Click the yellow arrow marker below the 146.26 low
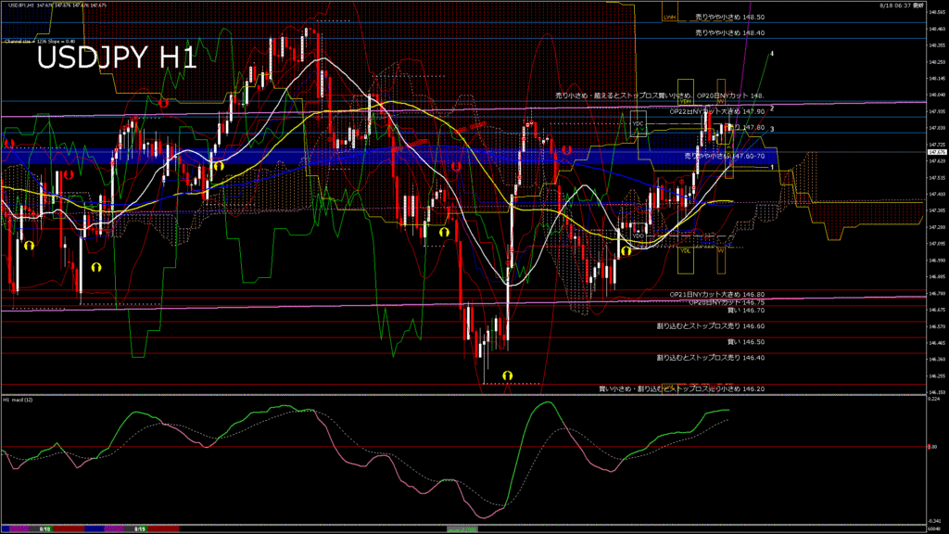This screenshot has width=949, height=534. [x=507, y=375]
